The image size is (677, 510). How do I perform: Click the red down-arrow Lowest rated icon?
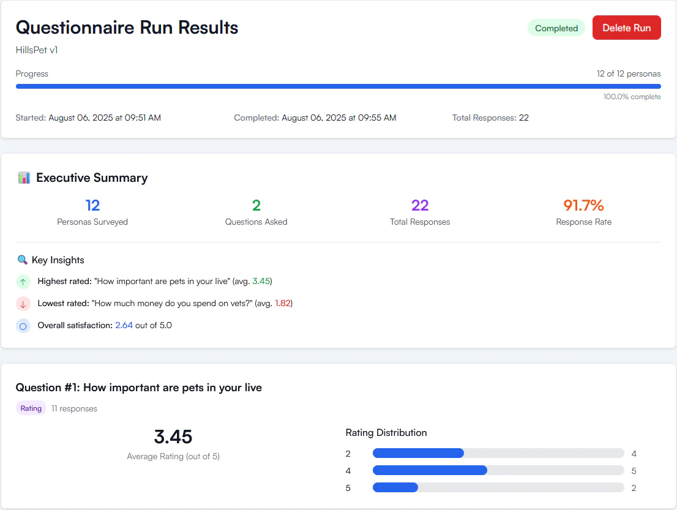23,304
